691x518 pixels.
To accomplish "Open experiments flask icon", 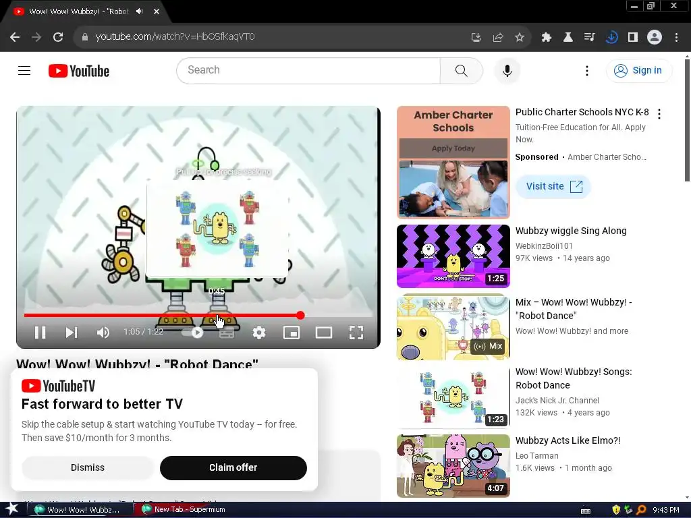I will pos(568,38).
